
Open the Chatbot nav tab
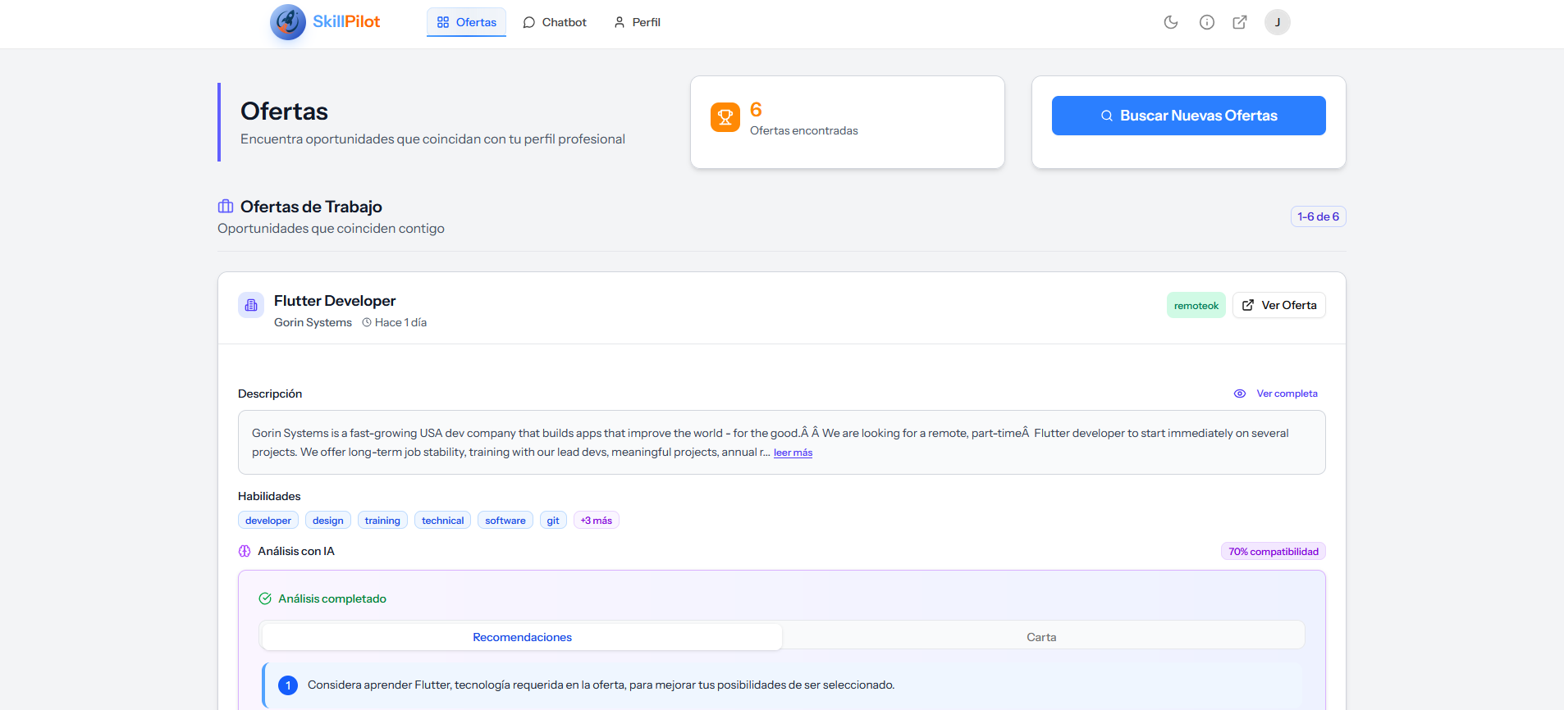pyautogui.click(x=555, y=22)
